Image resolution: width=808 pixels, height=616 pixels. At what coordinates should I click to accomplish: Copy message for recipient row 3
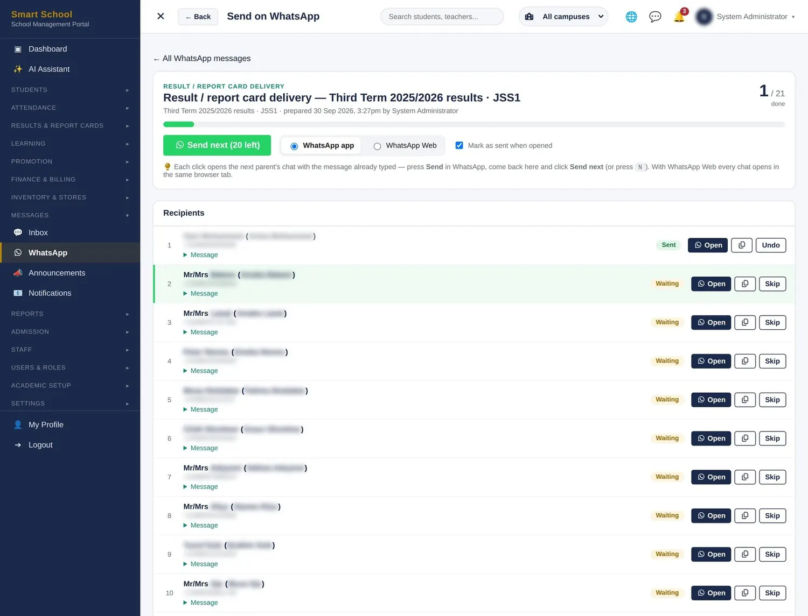(x=745, y=323)
